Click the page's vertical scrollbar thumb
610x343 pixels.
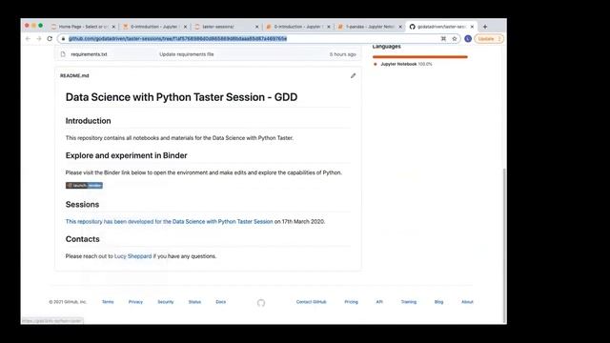[504, 245]
